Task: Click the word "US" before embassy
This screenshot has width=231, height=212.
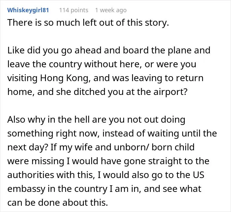Action: pyautogui.click(x=199, y=175)
